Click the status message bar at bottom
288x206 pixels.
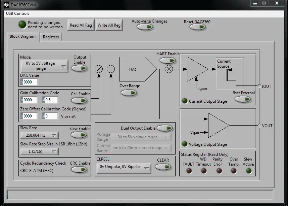(140, 195)
